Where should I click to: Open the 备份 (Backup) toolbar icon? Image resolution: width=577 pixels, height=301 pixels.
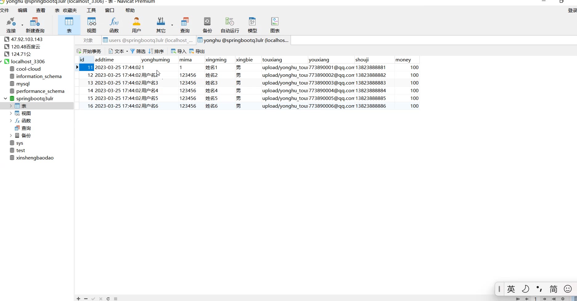pos(207,25)
